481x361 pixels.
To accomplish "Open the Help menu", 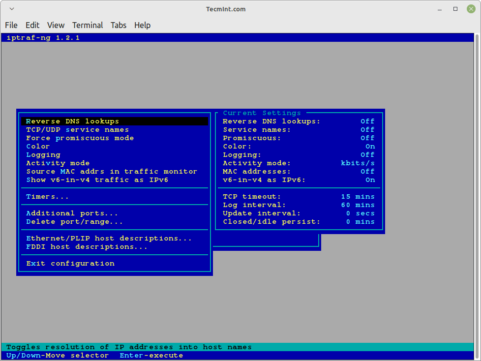I will [x=142, y=25].
